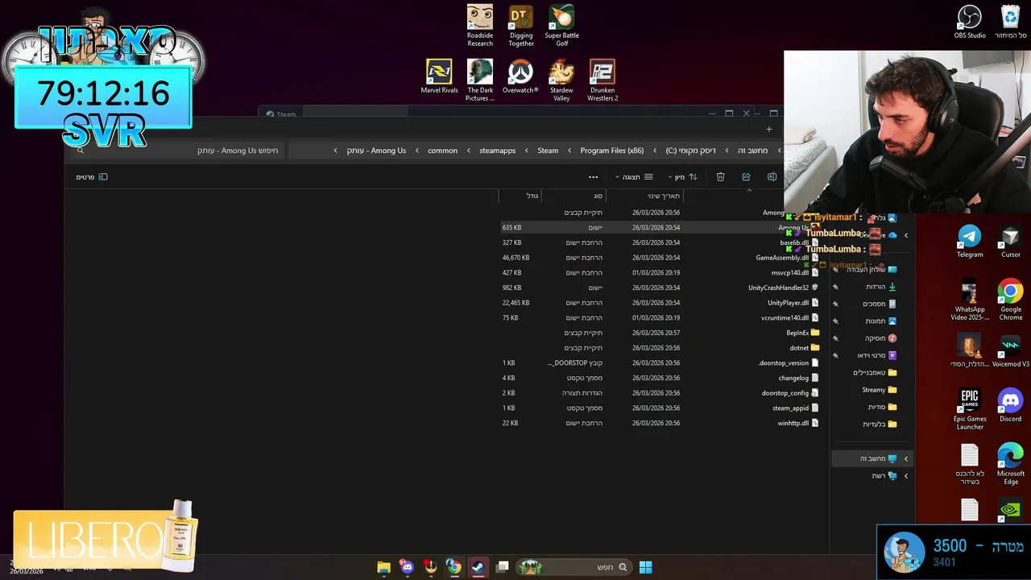Click the chevron after common in the address bar
The image size is (1031, 580).
click(416, 151)
